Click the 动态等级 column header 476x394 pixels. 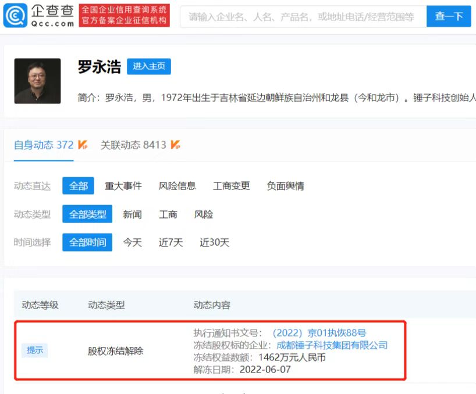point(40,305)
